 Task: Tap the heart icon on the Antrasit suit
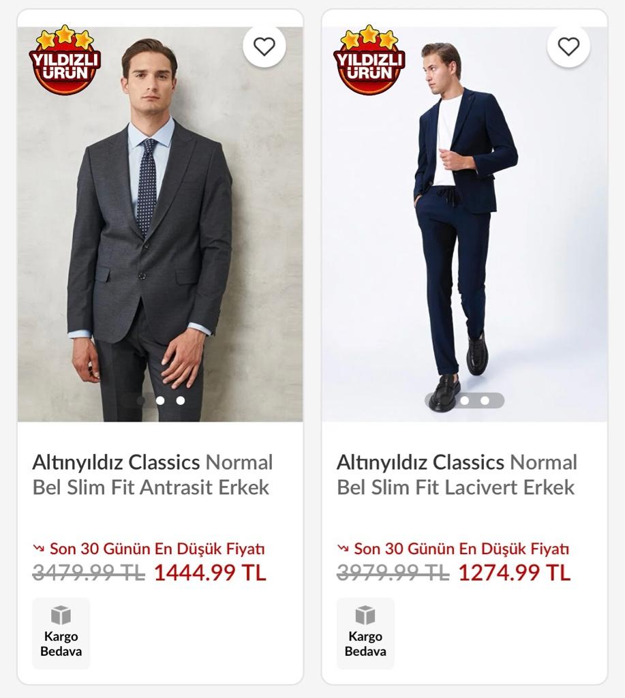tap(264, 46)
